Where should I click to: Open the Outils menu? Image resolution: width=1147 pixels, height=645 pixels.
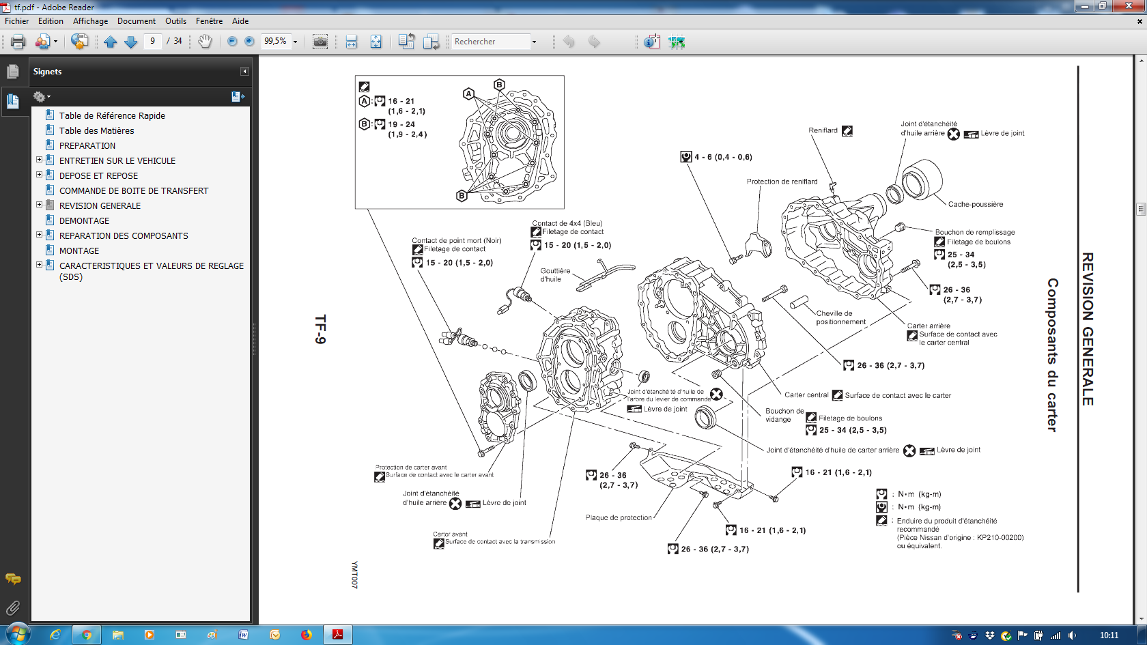click(175, 21)
